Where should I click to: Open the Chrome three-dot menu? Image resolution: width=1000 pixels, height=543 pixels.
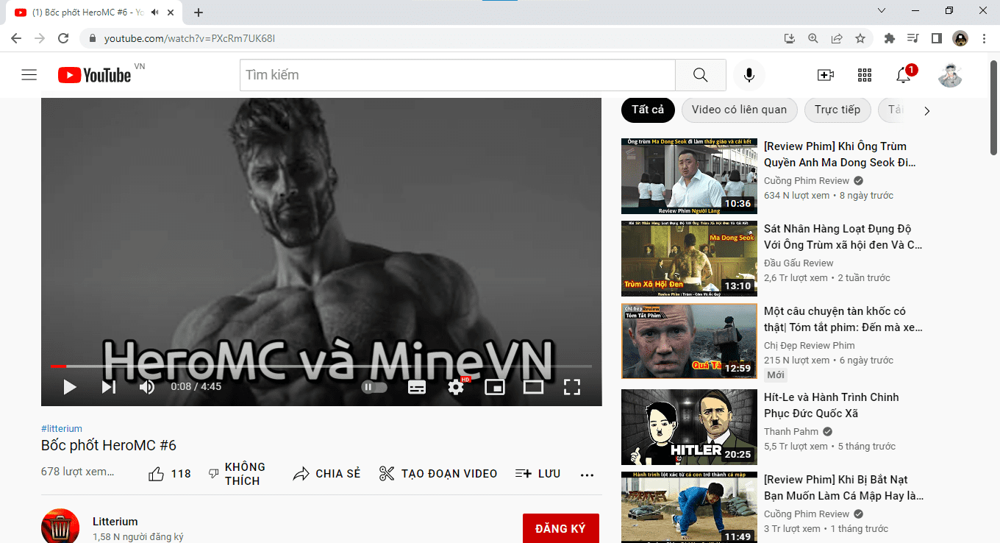coord(985,38)
